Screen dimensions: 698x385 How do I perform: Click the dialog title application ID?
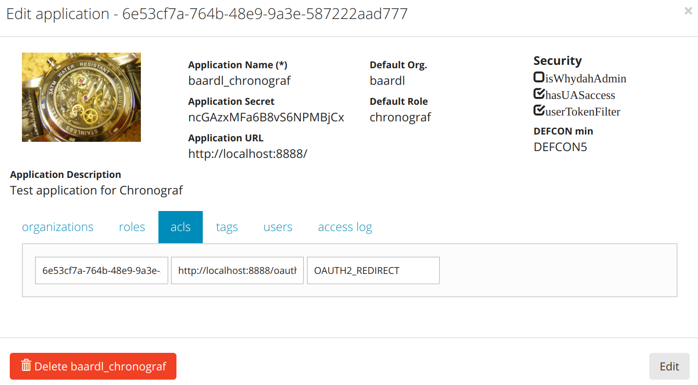point(265,14)
